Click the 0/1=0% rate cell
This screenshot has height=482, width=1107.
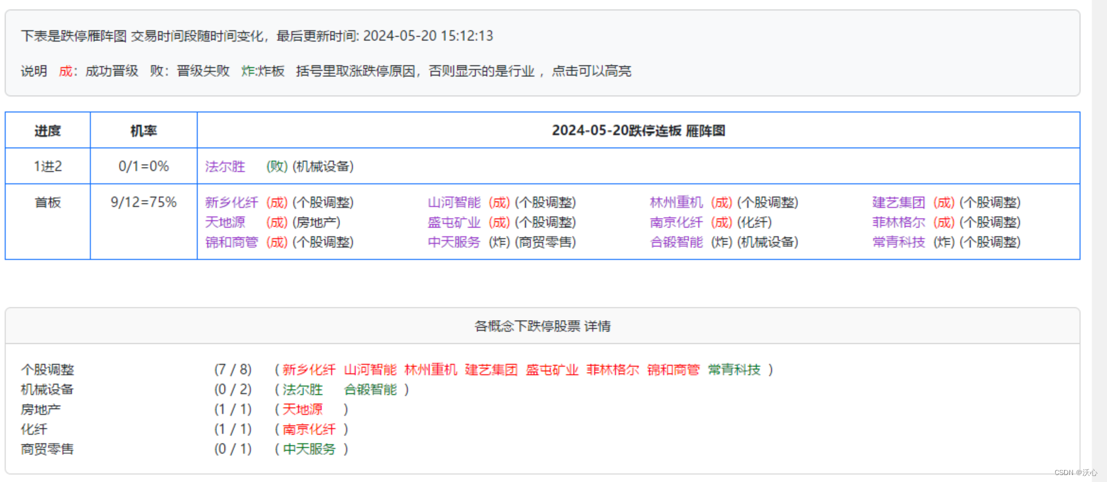click(144, 166)
